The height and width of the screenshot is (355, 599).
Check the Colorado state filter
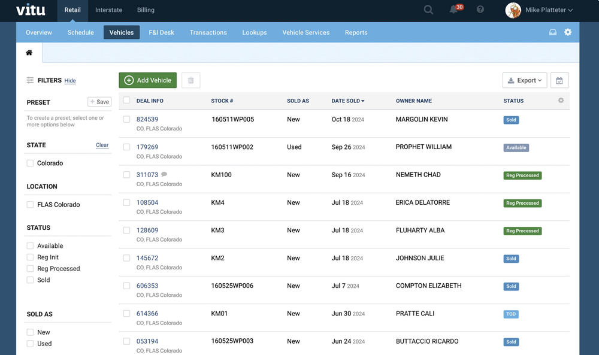(x=29, y=163)
